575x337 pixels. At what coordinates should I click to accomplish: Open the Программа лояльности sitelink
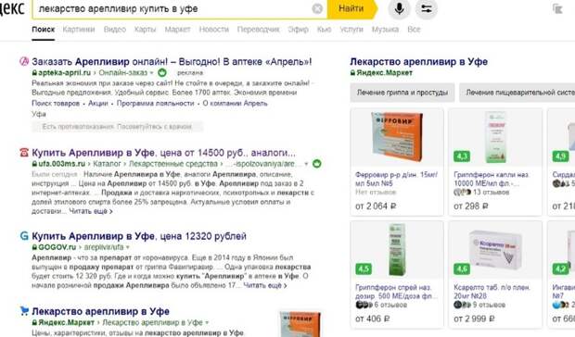pos(156,103)
